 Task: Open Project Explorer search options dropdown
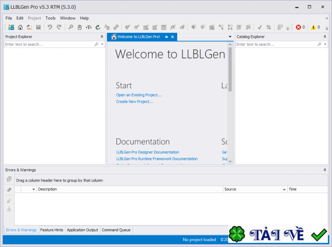102,44
